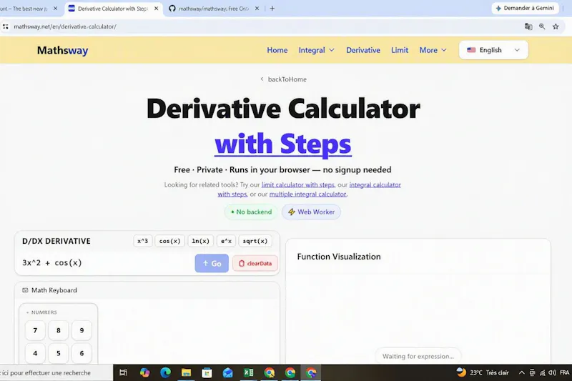572x381 pixels.
Task: Open Microsoft Edge from the taskbar
Action: click(x=165, y=372)
